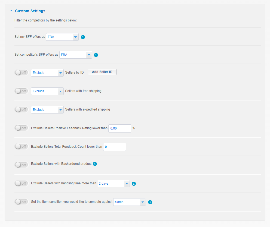270x227 pixels.
Task: Open the Same item condition dropdown
Action: [x=130, y=202]
